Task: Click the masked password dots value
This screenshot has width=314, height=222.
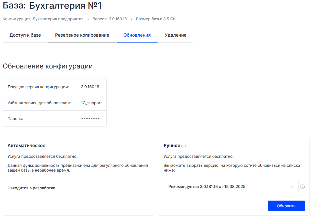Action: (x=91, y=119)
